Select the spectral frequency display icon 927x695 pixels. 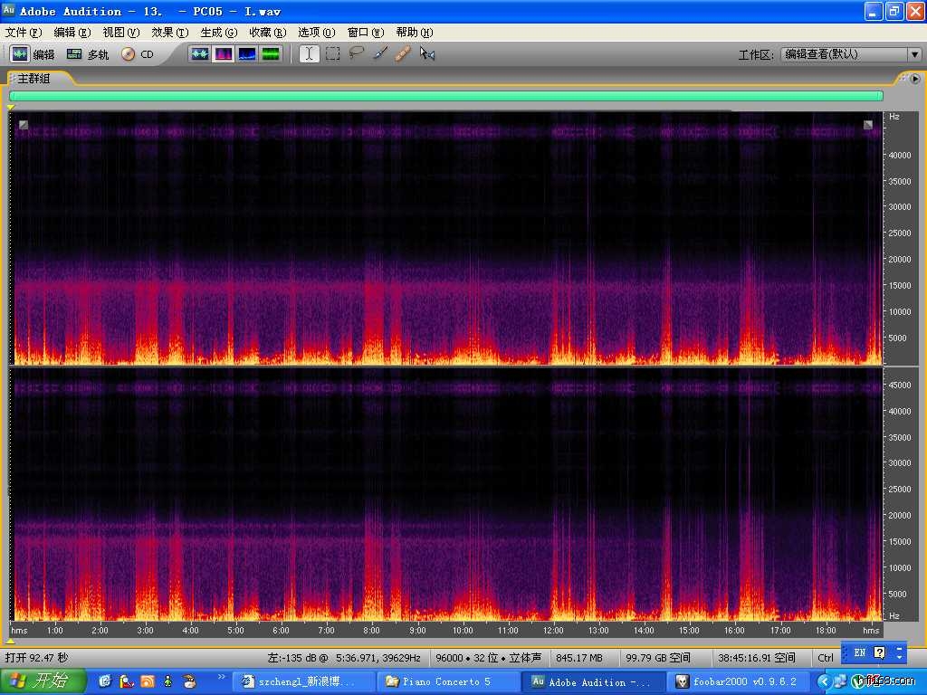coord(223,54)
